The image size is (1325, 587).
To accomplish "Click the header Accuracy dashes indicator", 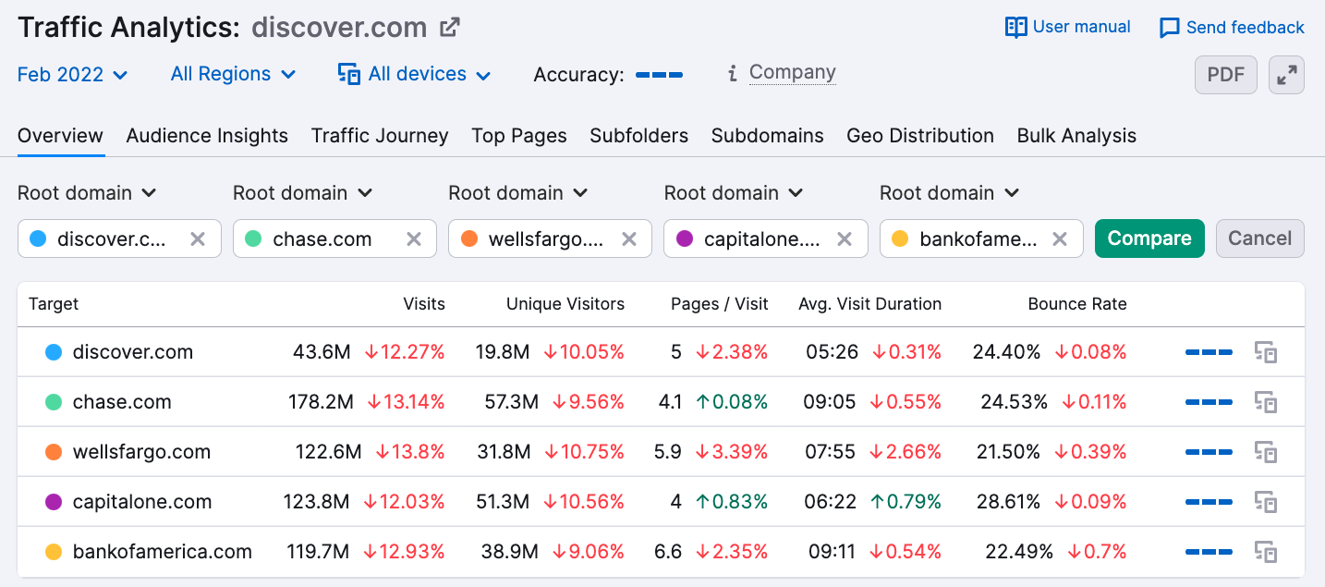I will [x=660, y=75].
